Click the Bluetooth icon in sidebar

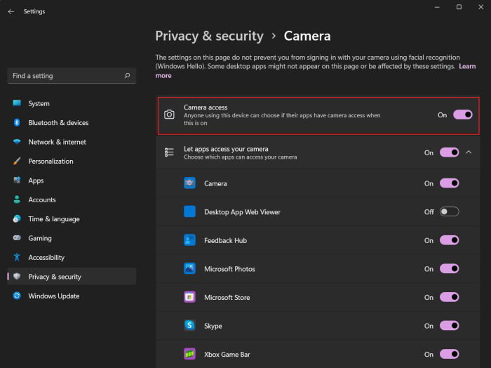pyautogui.click(x=17, y=123)
